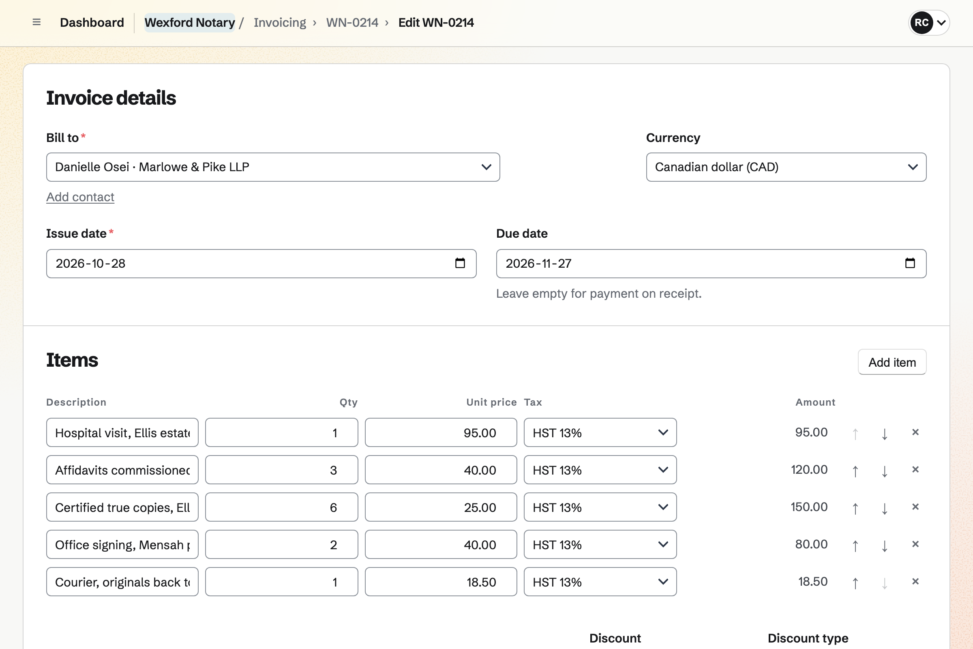Edit quantity for Affidavits commissioned row

[x=282, y=470]
